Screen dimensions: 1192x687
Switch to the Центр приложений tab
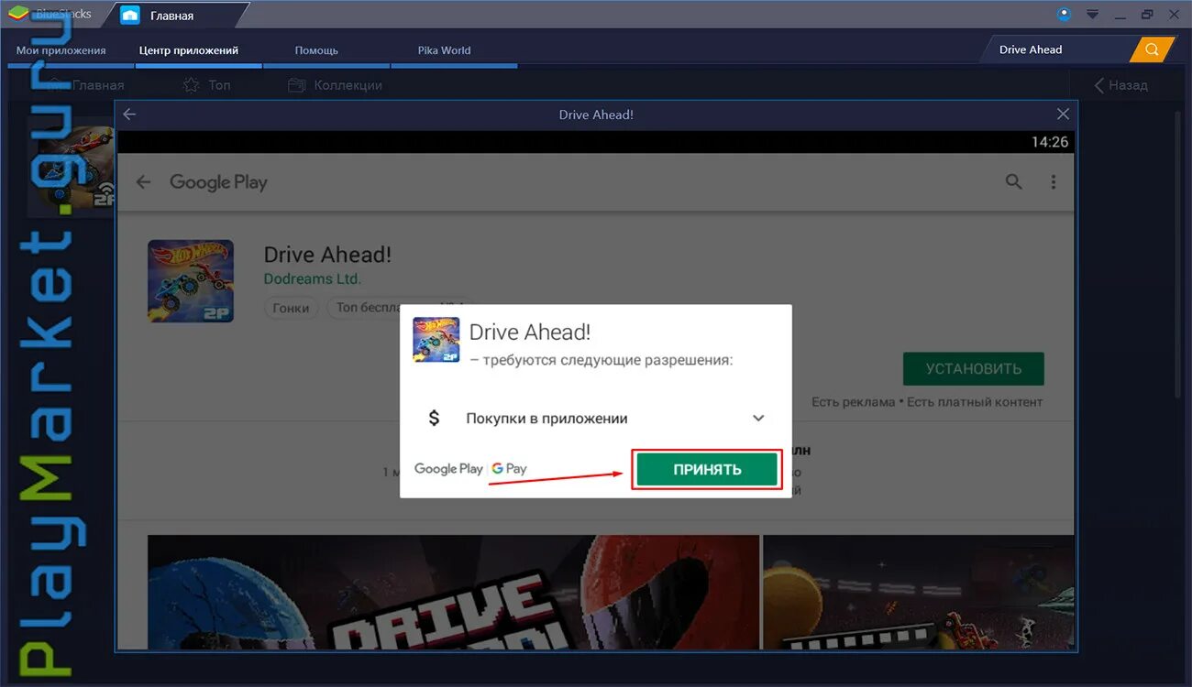189,50
